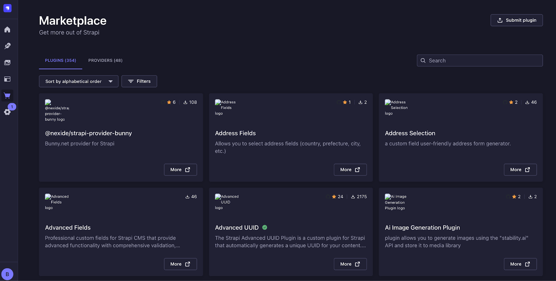Focus the Search input field
The width and height of the screenshot is (556, 281).
point(480,60)
